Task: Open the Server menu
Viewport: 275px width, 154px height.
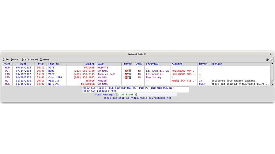Action: tap(15, 59)
